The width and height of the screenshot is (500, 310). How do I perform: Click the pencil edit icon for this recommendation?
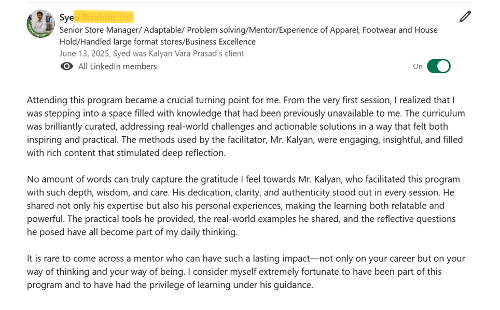click(465, 17)
